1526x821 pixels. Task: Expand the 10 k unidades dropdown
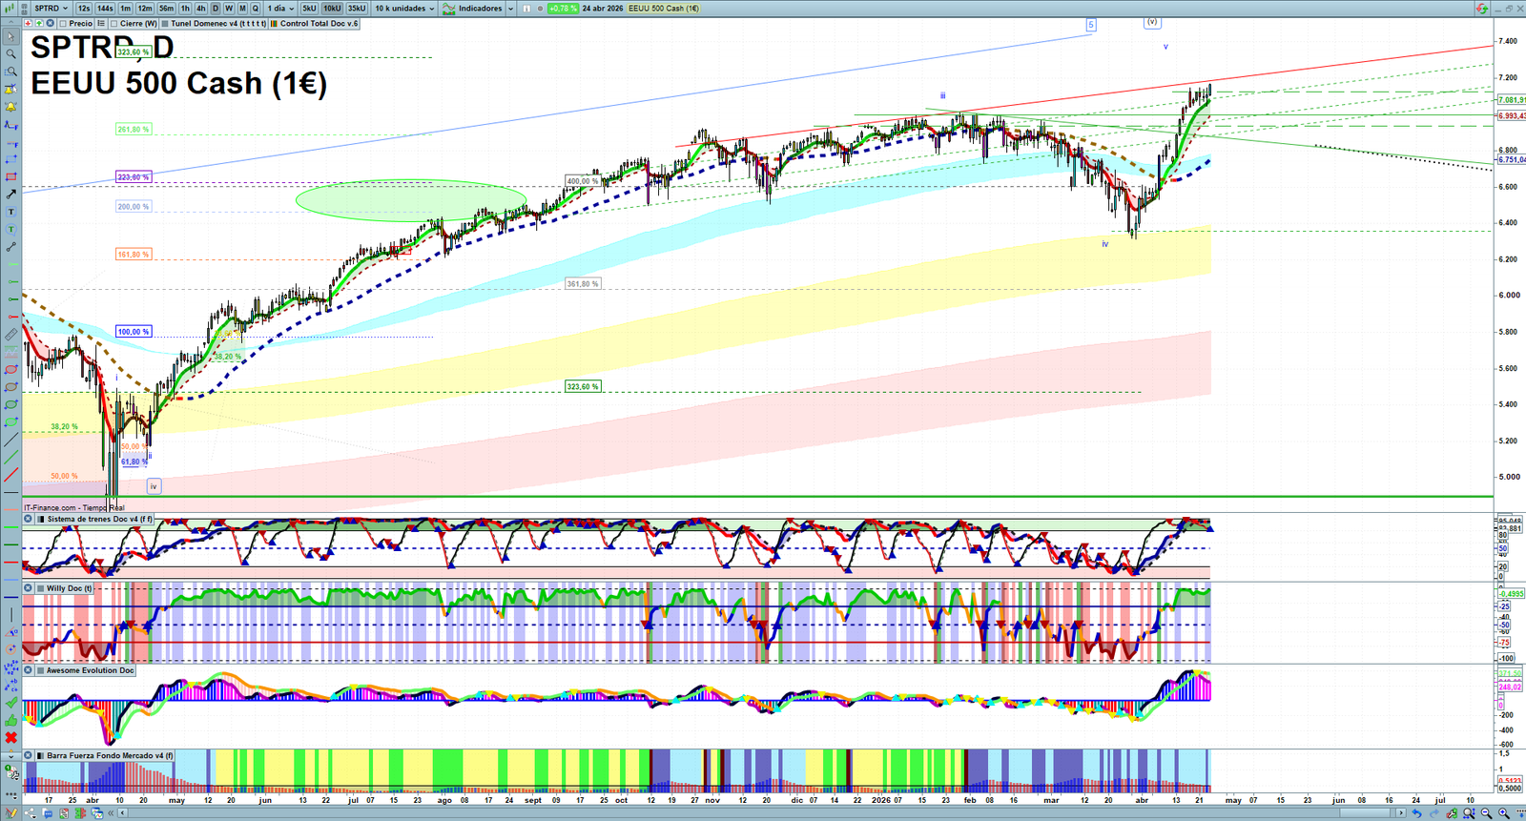tap(404, 9)
